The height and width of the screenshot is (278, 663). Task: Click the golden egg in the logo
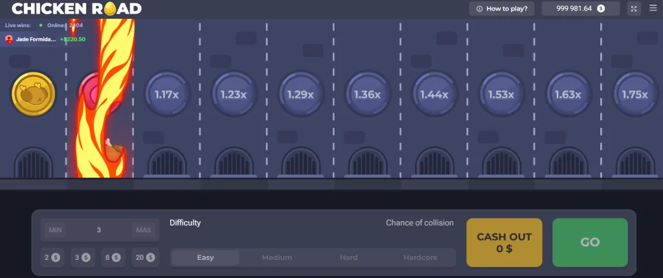tap(110, 8)
